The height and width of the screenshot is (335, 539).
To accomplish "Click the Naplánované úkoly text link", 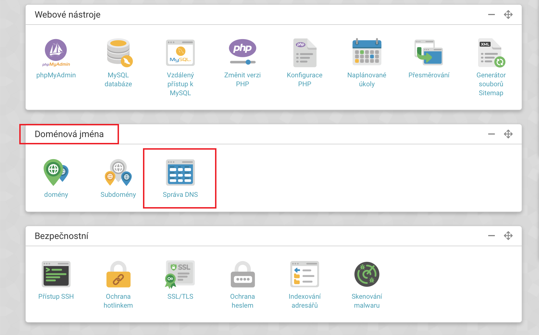I will tap(367, 80).
